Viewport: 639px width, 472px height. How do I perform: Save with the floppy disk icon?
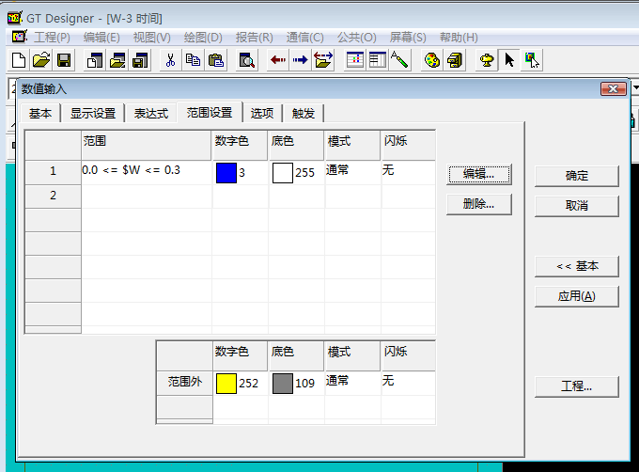(64, 60)
